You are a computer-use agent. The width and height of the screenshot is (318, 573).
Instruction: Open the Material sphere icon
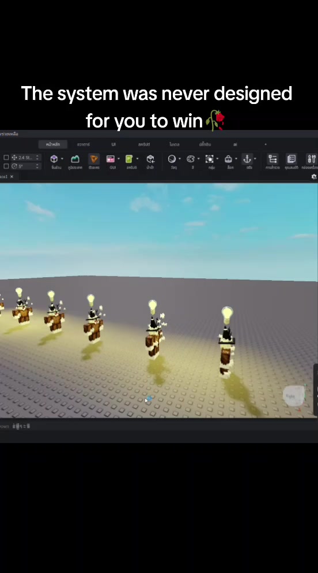(x=172, y=159)
